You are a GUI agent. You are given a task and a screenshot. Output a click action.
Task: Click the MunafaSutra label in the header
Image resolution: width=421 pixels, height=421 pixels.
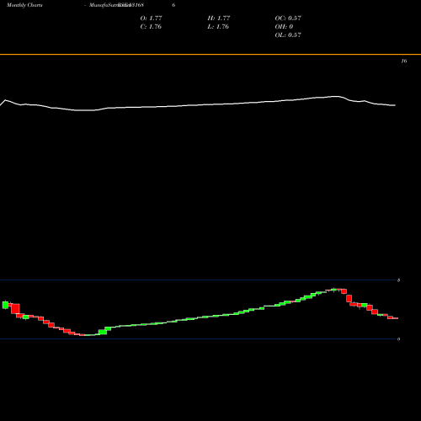(110, 5)
